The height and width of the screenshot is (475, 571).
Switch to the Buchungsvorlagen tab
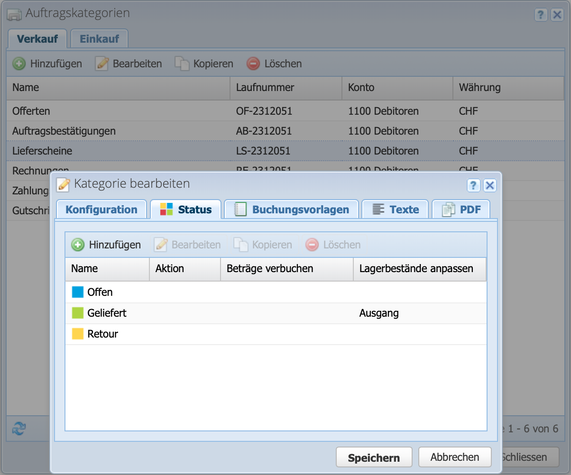pos(291,210)
